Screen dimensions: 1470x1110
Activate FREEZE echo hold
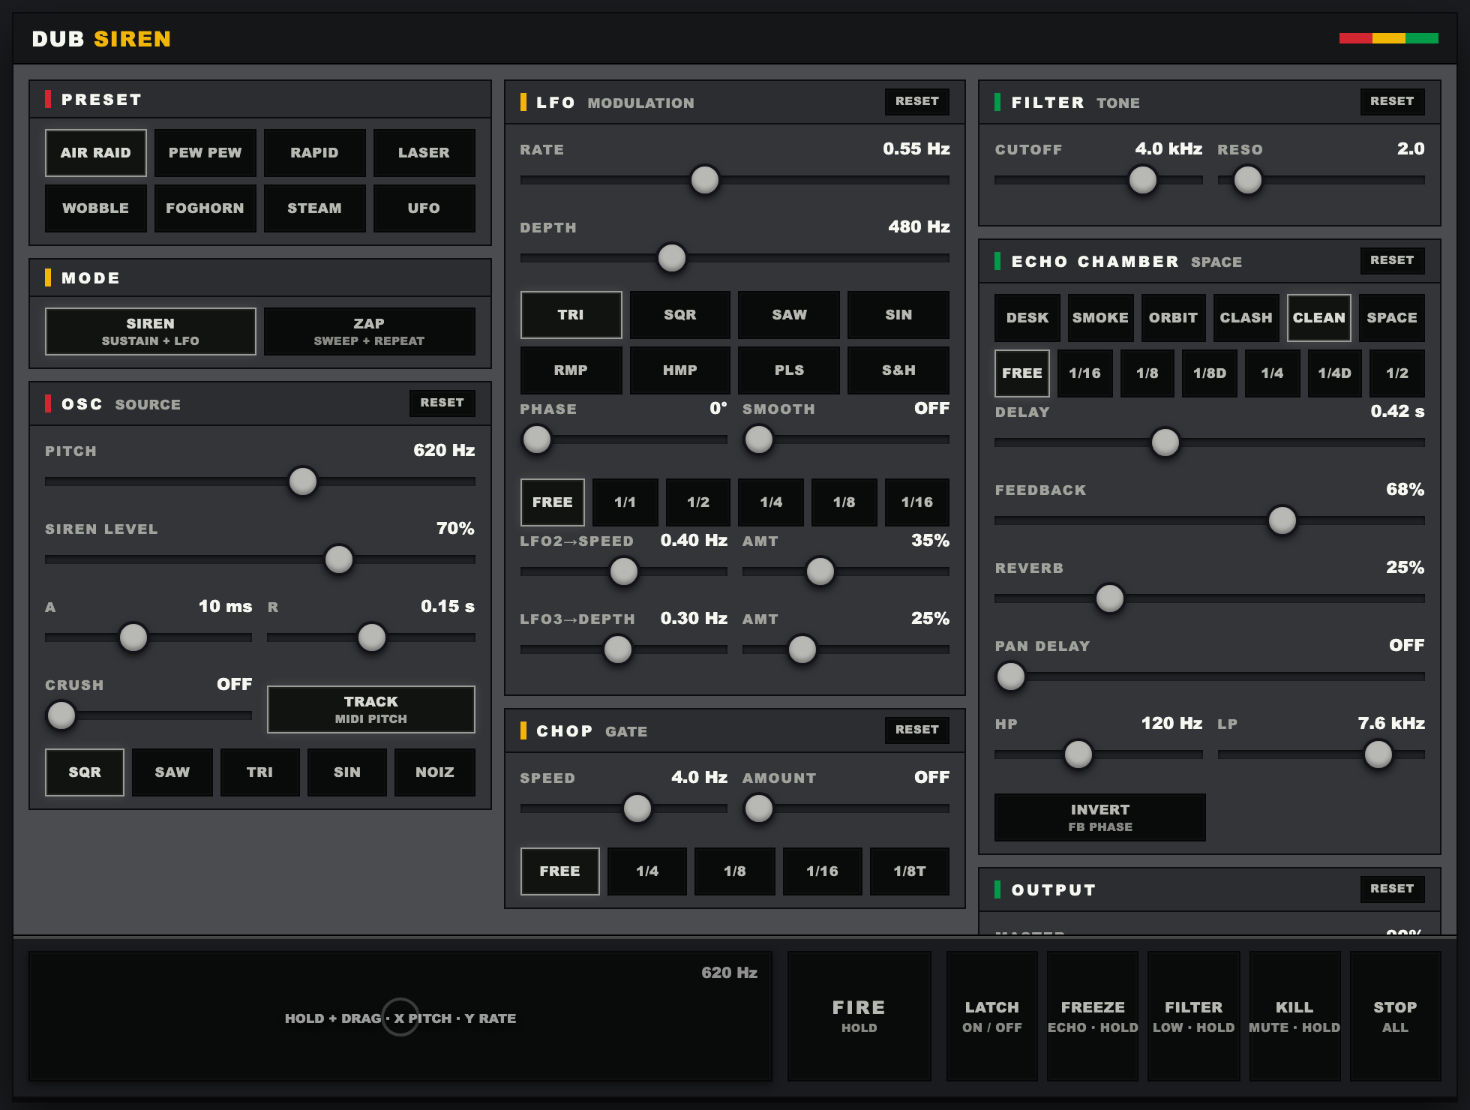point(1093,1016)
